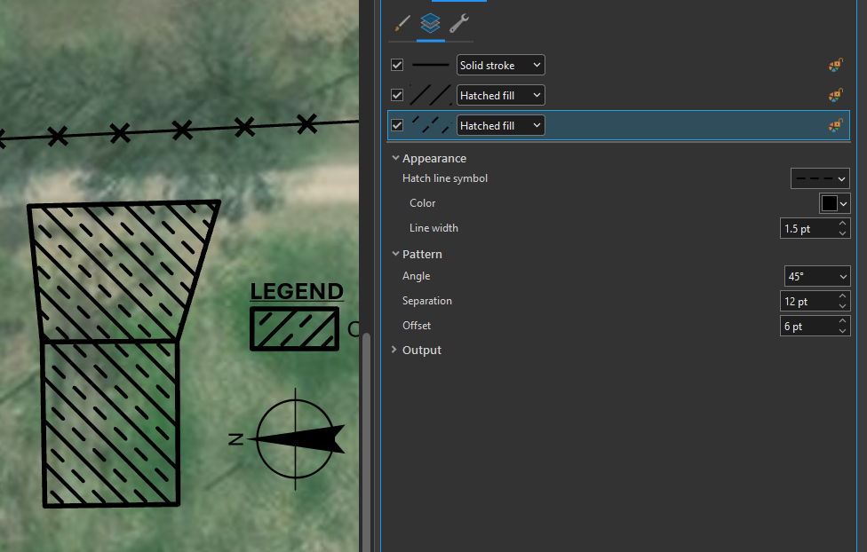Open the Angle 45° dropdown

pos(816,276)
